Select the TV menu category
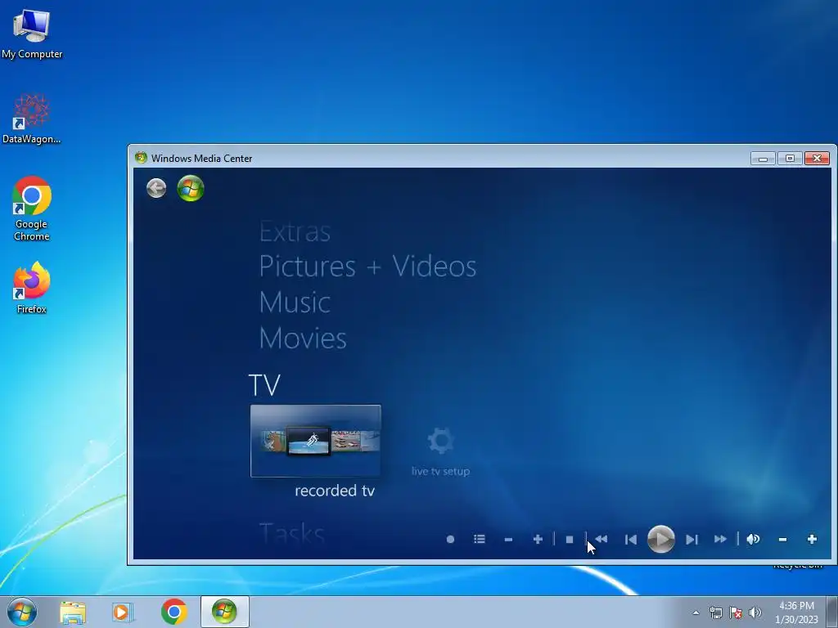 (x=264, y=385)
